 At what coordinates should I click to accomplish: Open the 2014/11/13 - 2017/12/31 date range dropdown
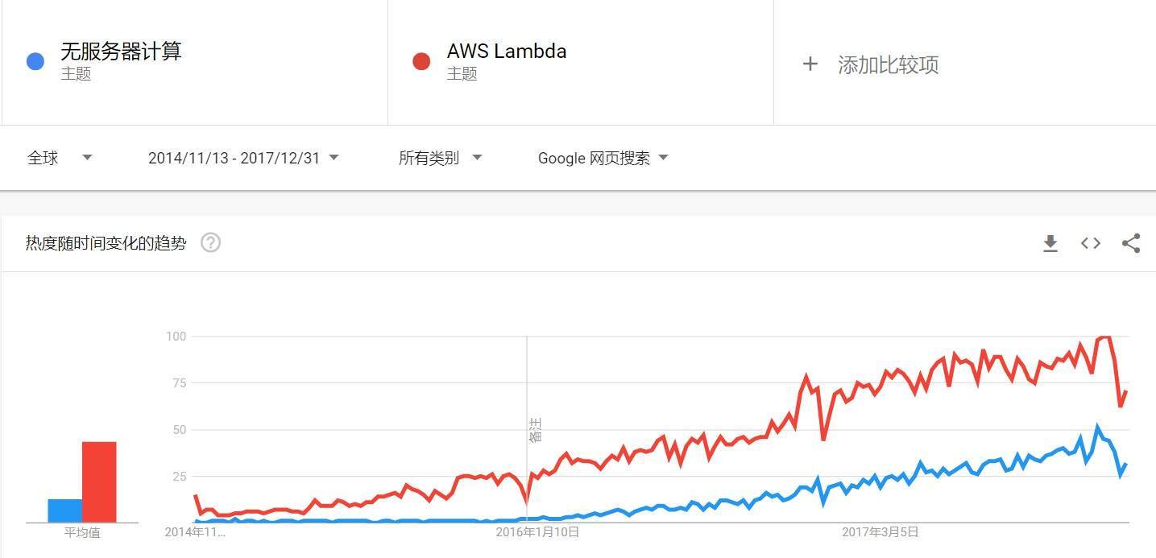(x=242, y=158)
